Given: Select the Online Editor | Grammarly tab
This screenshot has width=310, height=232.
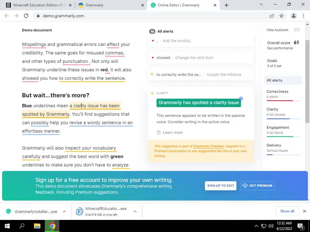Looking at the screenshot, I should 183,5.
